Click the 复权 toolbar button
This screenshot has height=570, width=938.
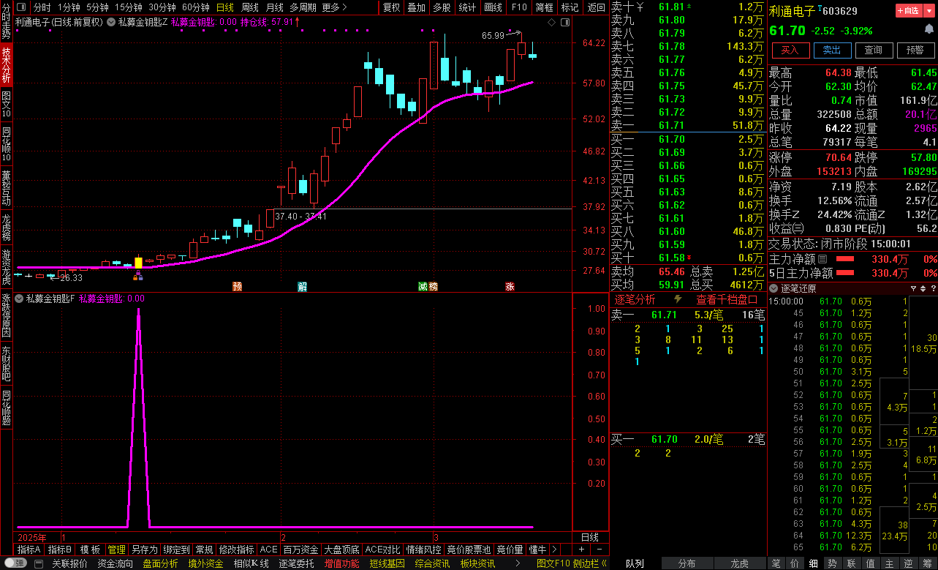(392, 7)
